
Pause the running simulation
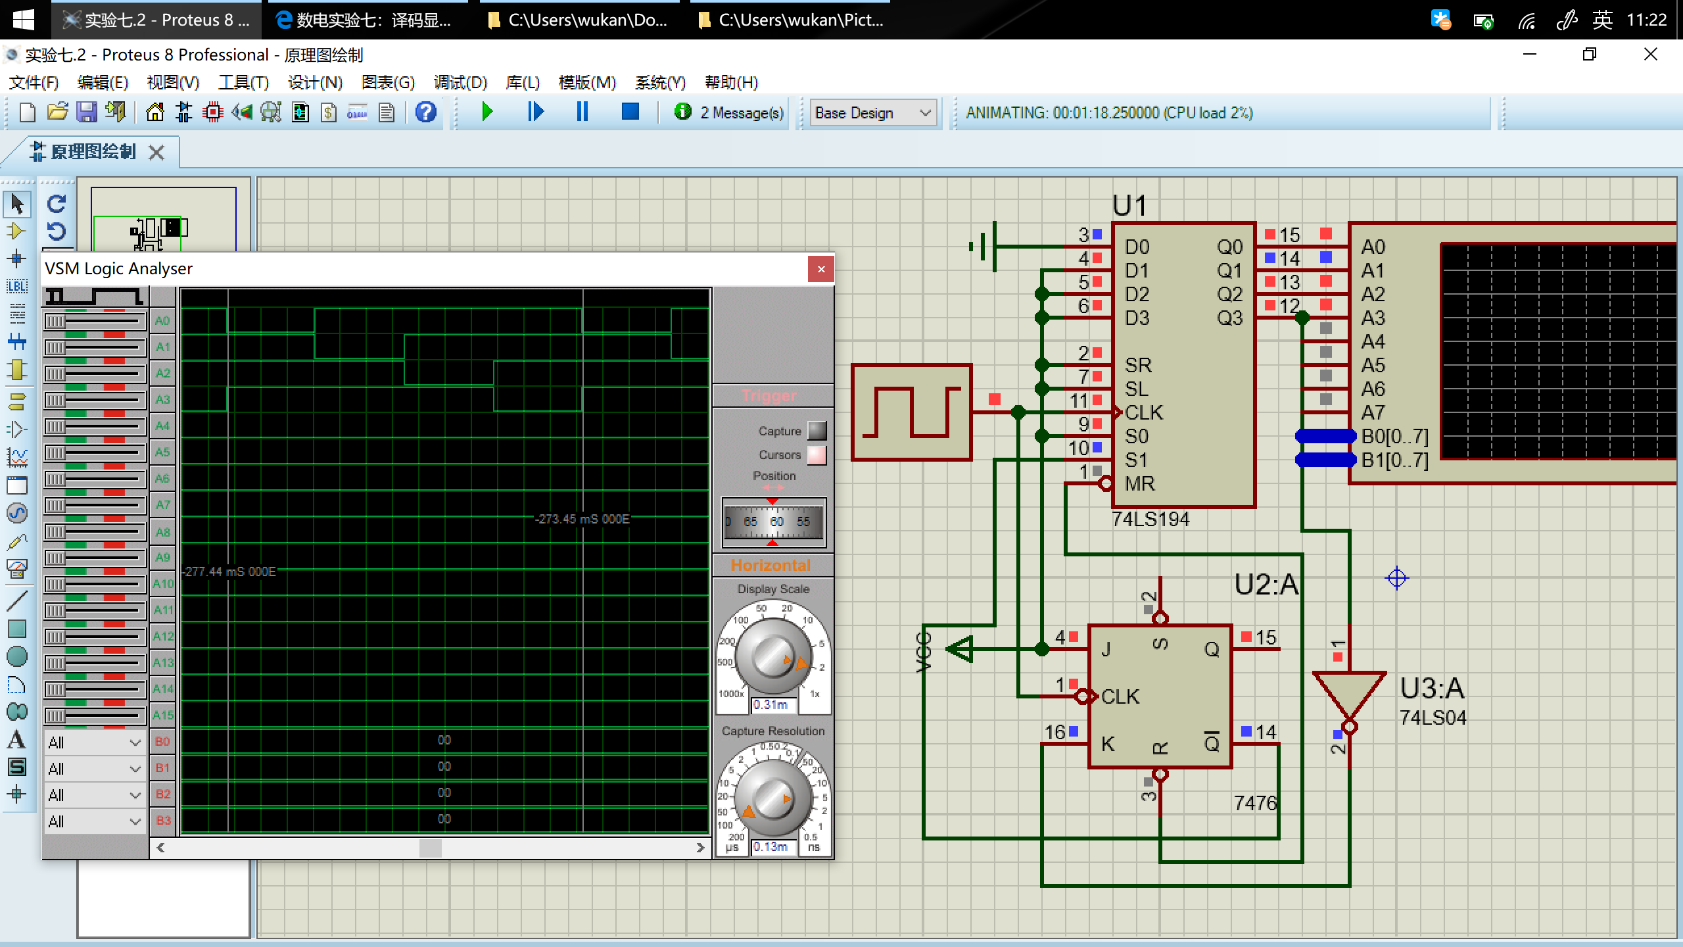(x=582, y=112)
